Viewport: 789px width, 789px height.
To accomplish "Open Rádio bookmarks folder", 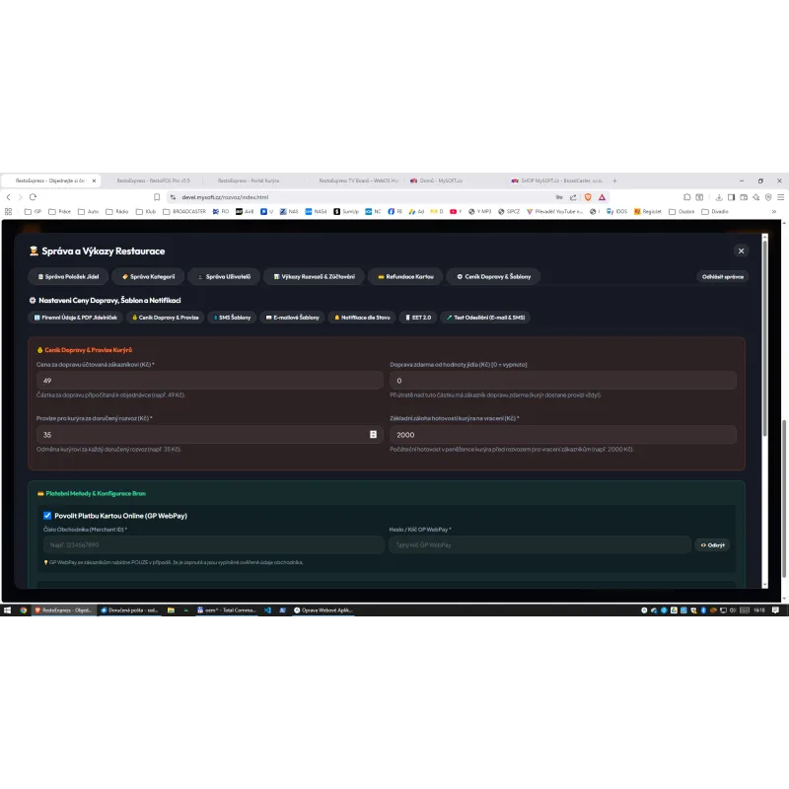I will point(116,211).
